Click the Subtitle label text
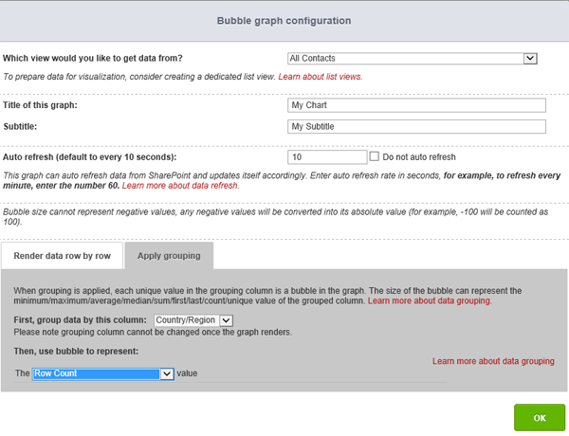 (22, 125)
